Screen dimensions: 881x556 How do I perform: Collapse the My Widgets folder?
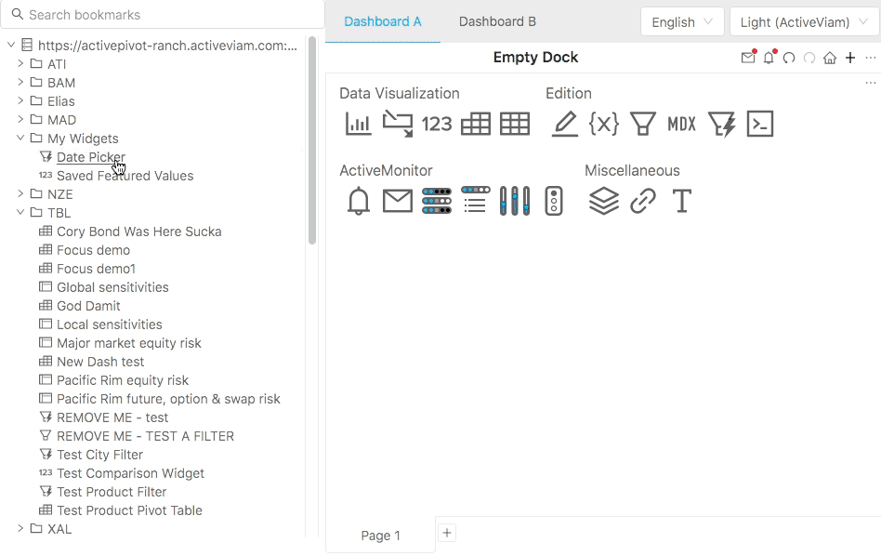point(20,138)
